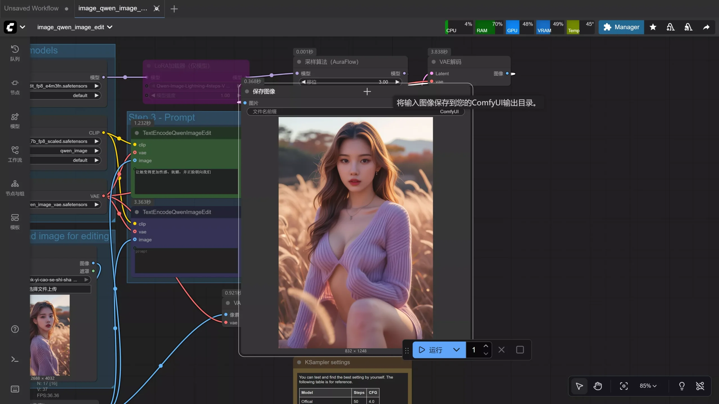Click the share workflow arrow icon at top right

[x=706, y=27]
